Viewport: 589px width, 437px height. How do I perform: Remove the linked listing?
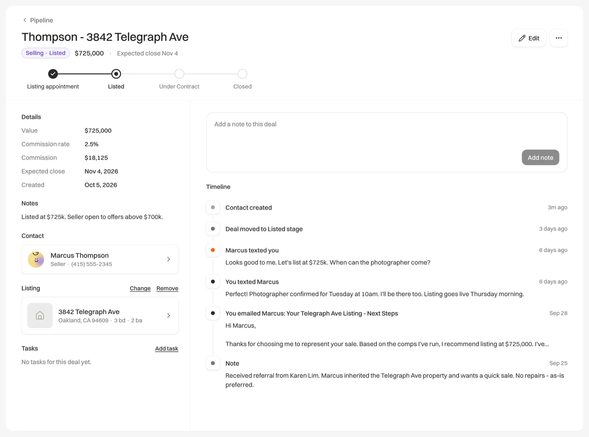[167, 288]
